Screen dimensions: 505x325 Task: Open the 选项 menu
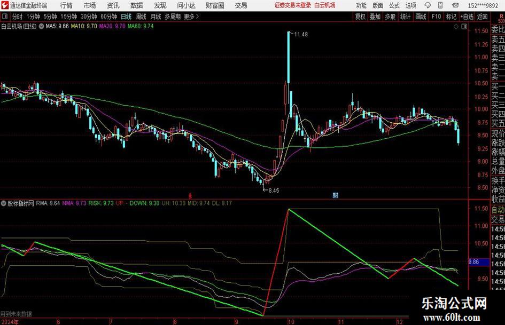point(411,5)
